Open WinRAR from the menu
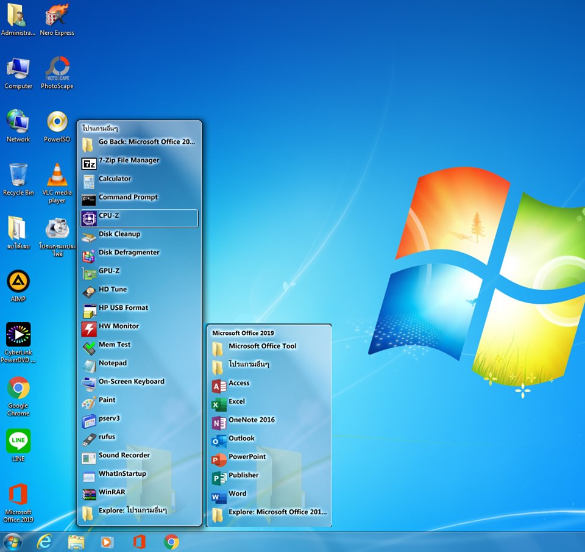Viewport: 585px width, 552px height. pyautogui.click(x=139, y=495)
